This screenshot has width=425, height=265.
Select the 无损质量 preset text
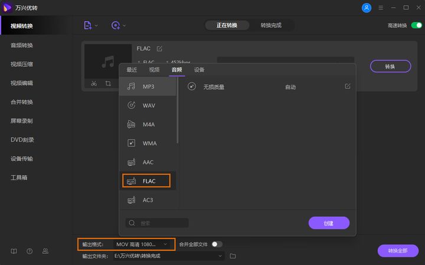click(214, 87)
